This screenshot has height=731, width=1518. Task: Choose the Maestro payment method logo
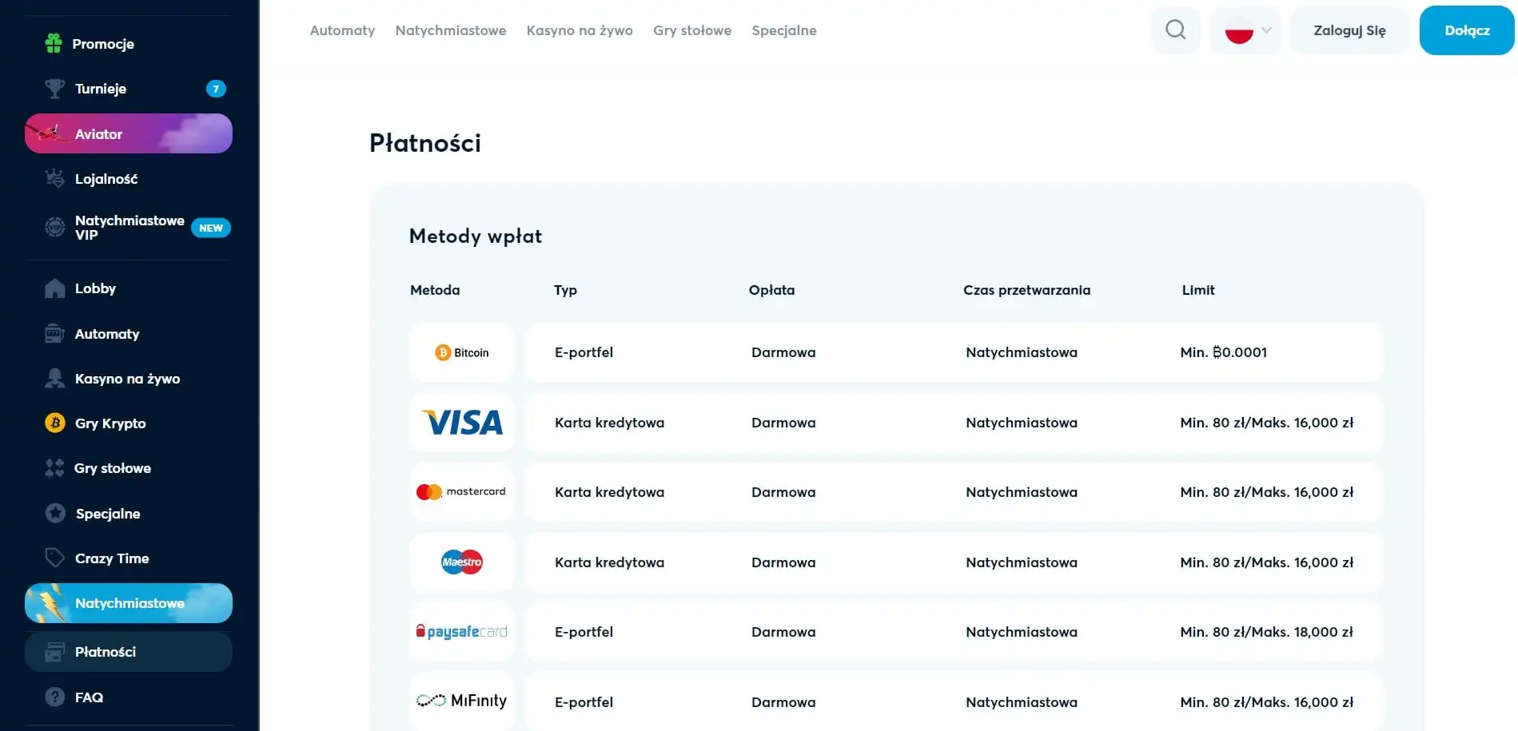tap(462, 562)
